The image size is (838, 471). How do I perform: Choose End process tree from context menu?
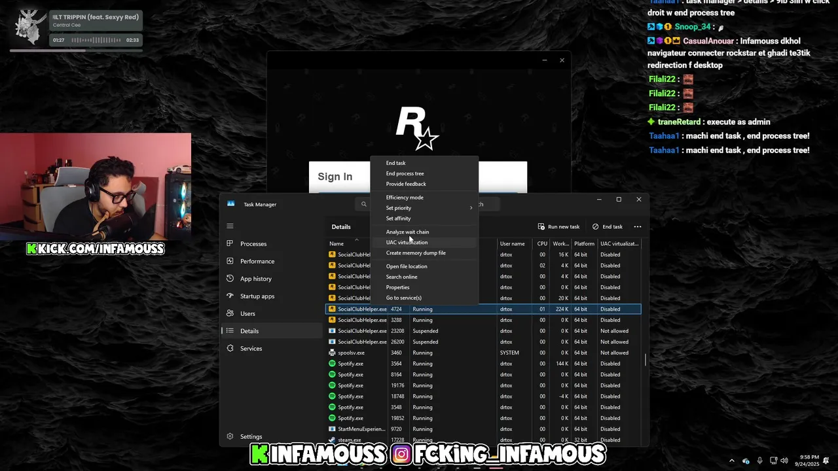pyautogui.click(x=405, y=173)
